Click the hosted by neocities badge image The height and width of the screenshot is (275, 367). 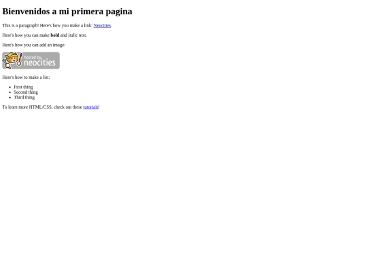tap(31, 60)
